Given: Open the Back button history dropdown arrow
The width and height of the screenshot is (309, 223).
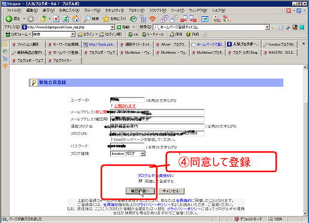Looking at the screenshot, I should click(24, 19).
